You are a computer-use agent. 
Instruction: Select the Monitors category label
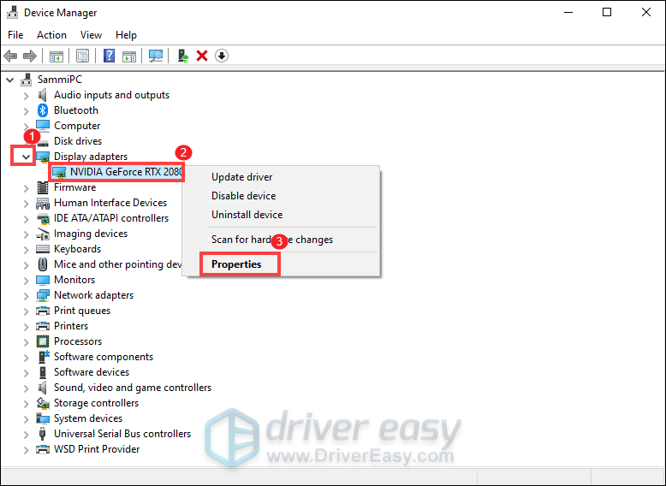(74, 280)
